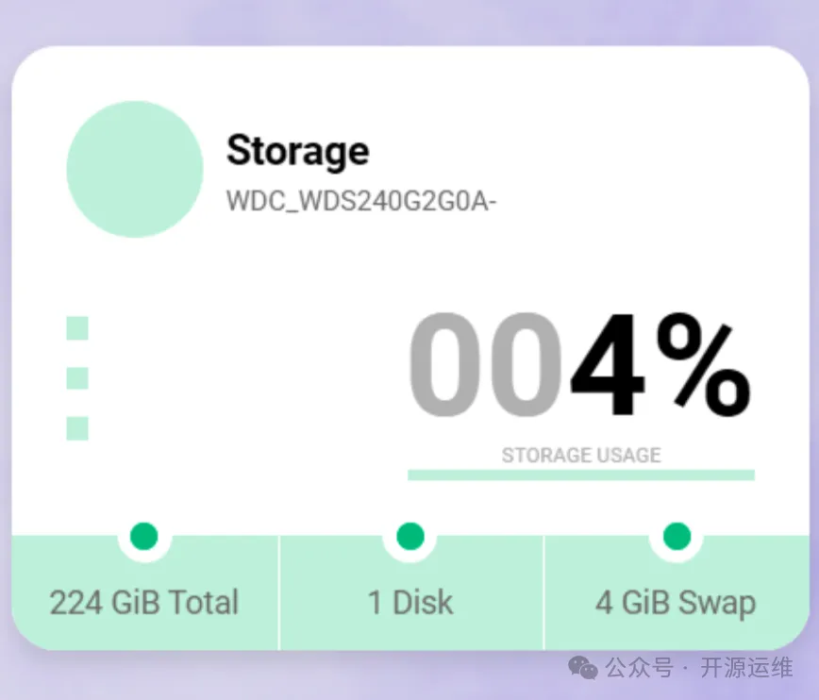Click the STORAGE USAGE label

coord(580,456)
